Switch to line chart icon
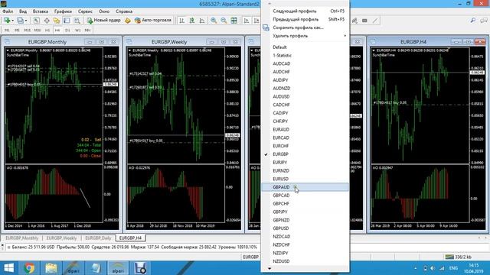490x275 pixels. click(202, 21)
